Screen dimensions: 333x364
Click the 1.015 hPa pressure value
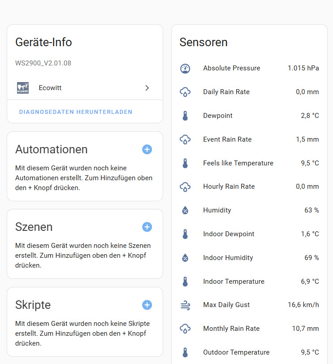click(303, 68)
